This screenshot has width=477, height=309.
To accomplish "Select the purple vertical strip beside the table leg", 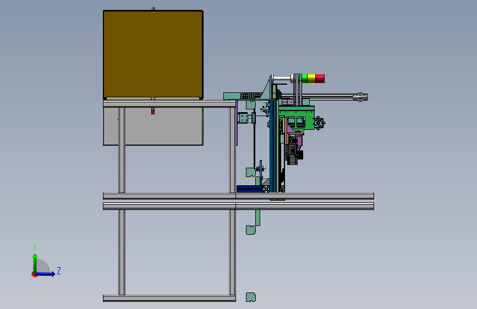I will click(237, 123).
